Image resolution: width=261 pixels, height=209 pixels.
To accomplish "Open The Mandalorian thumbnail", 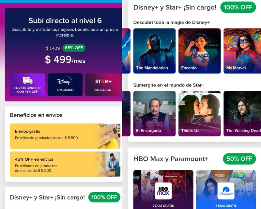I will click(154, 51).
